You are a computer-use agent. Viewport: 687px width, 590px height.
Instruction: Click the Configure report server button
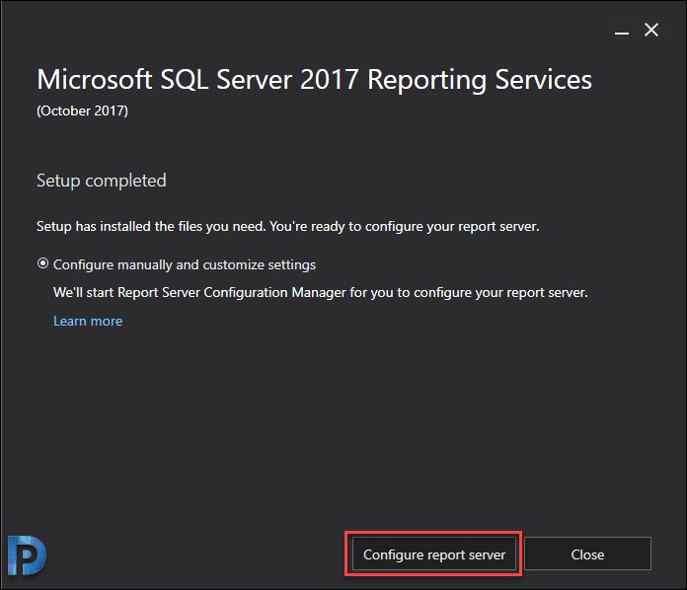[433, 554]
